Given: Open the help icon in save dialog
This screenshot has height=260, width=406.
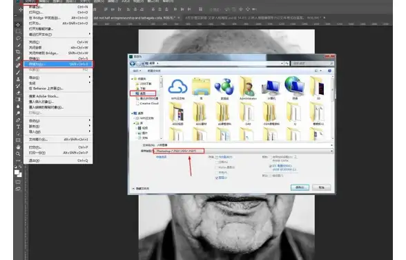Looking at the screenshot, I should coord(329,71).
